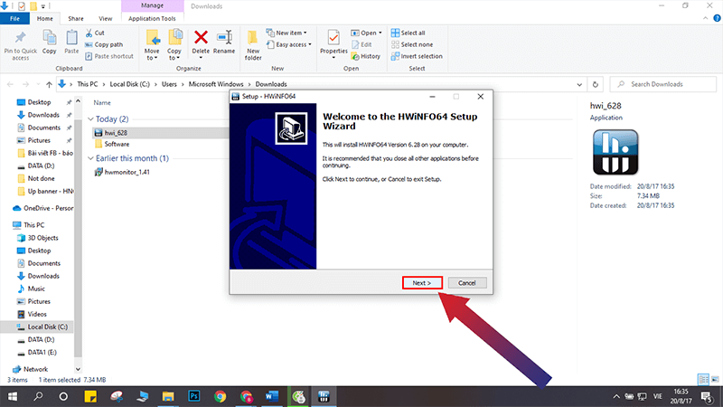Screen dimensions: 723x407
Task: Click Select all
Action: (408, 33)
